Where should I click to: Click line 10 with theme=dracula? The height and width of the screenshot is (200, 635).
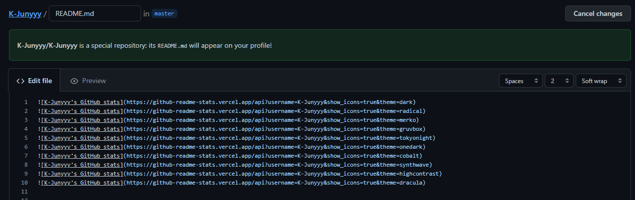[x=232, y=183]
